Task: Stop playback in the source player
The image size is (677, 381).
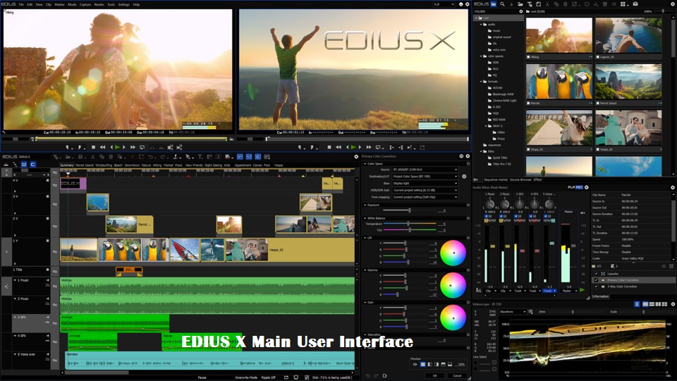Action: coord(93,147)
